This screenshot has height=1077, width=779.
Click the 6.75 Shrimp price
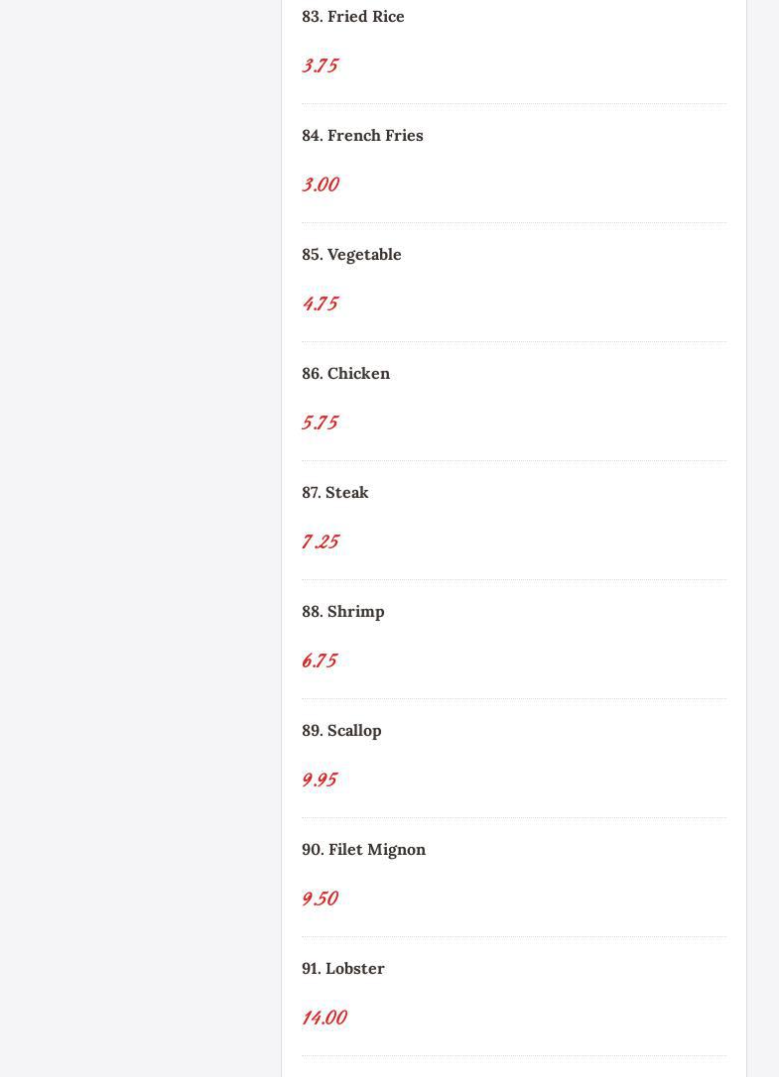point(320,660)
